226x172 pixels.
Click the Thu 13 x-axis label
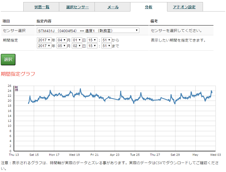click(x=14, y=155)
